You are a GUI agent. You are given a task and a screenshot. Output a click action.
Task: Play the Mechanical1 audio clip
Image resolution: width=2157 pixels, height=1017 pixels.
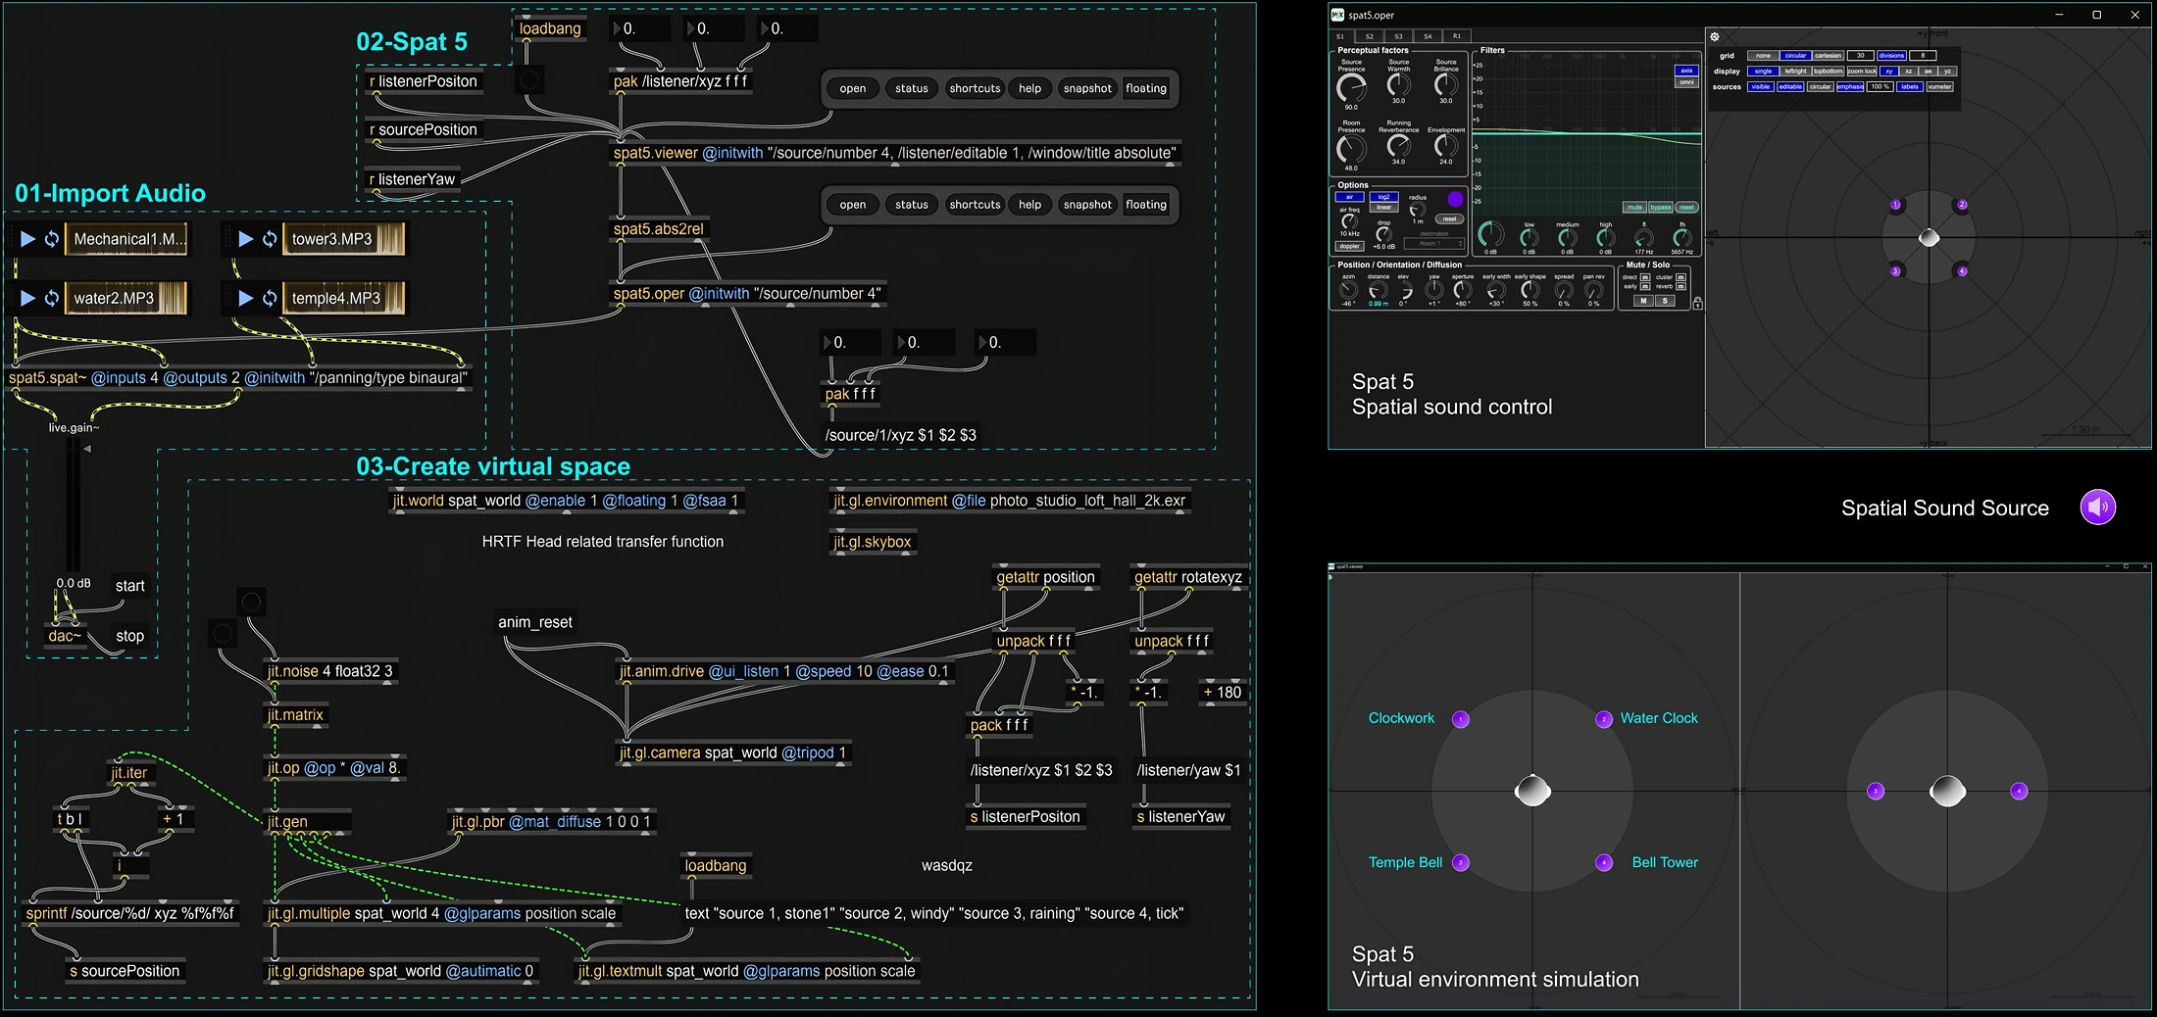[x=27, y=239]
